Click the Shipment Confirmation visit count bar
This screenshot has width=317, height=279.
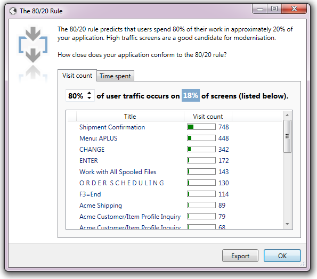point(201,127)
